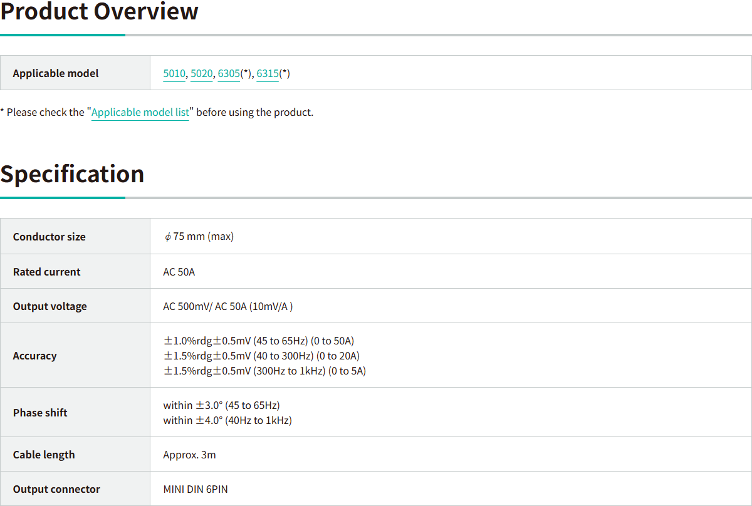Select the Accuracy row label
Viewport: 752px width, 506px height.
[34, 356]
